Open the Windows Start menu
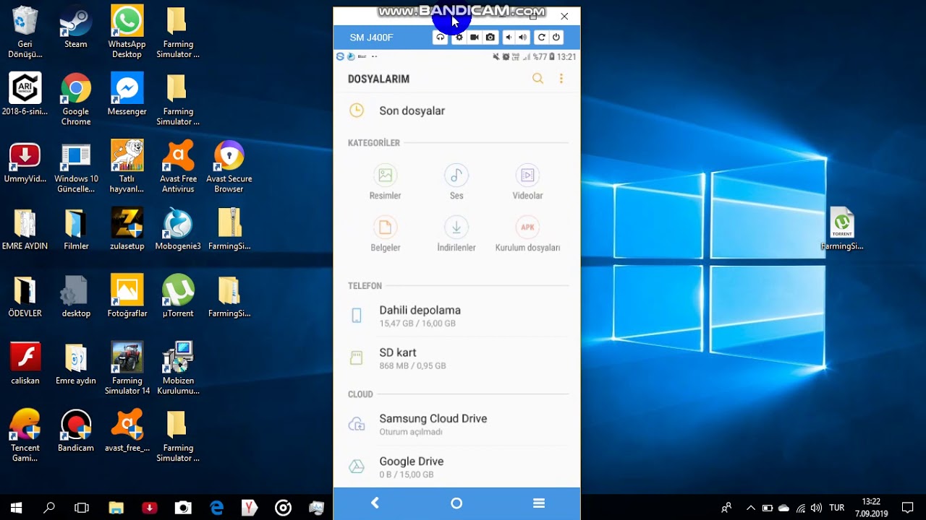 coord(16,508)
